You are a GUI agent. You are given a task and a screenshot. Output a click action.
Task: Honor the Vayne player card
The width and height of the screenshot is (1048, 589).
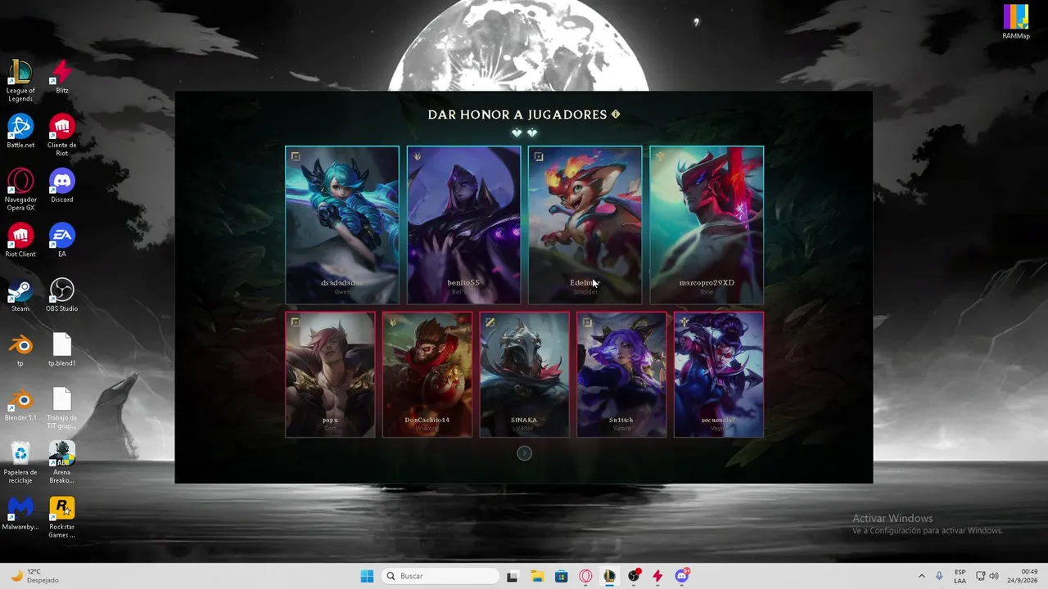point(719,375)
